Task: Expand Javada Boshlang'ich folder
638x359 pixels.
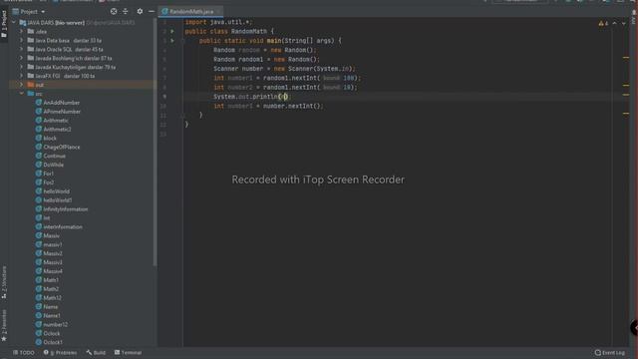Action: [22, 58]
